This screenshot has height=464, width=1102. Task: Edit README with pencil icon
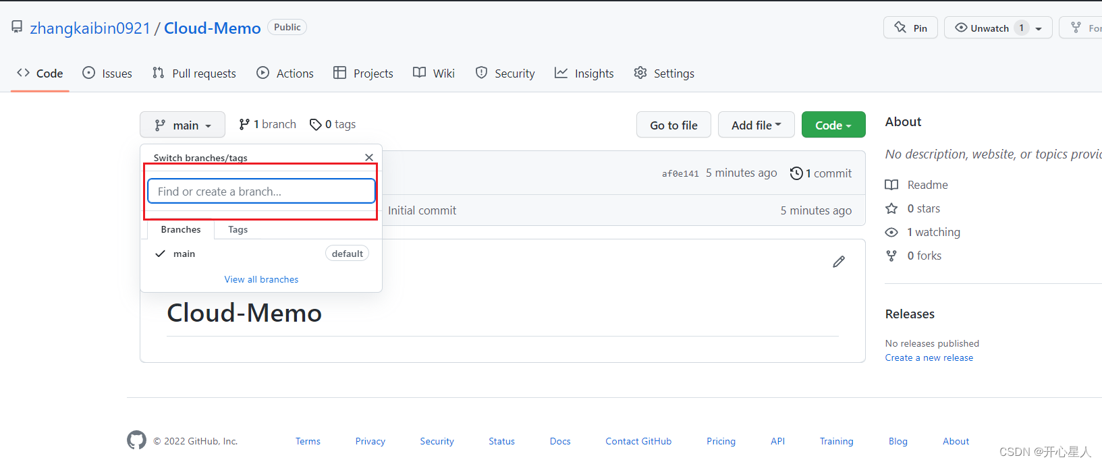click(839, 262)
